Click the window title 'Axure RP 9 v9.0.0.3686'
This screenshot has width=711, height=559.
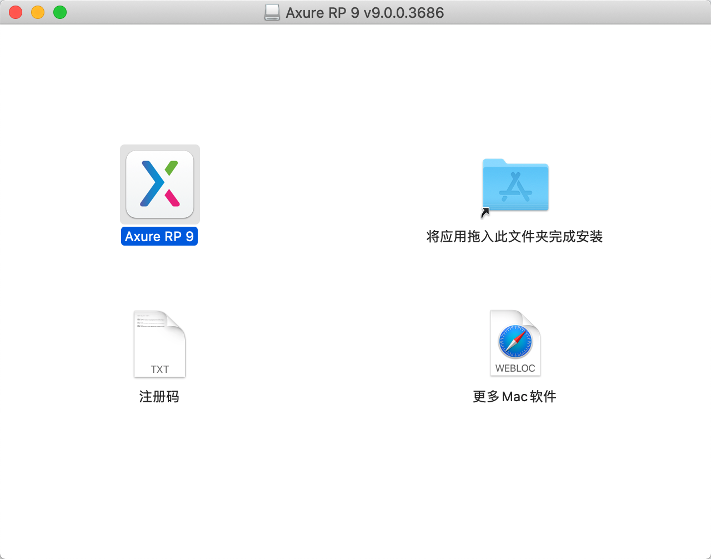pyautogui.click(x=365, y=12)
